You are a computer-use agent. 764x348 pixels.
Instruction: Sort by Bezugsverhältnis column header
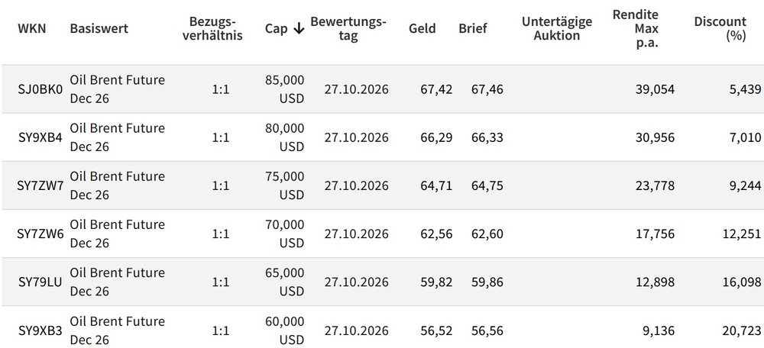coord(213,29)
